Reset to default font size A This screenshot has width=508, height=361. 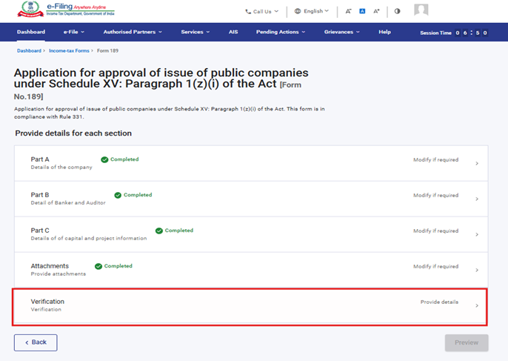(x=362, y=11)
